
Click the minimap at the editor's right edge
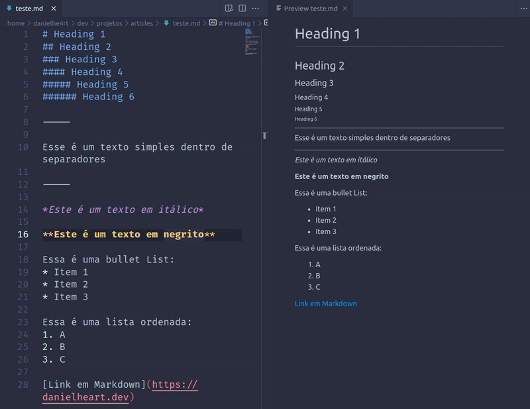pos(252,42)
